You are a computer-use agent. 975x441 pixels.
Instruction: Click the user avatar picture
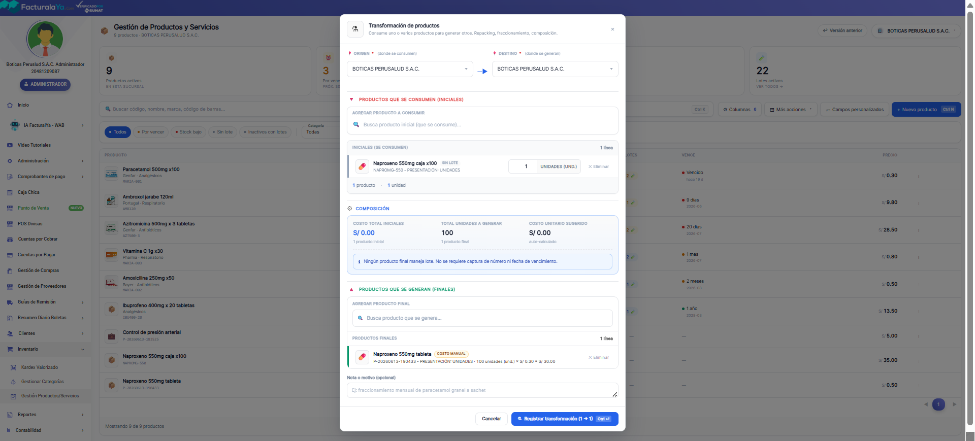tap(45, 40)
